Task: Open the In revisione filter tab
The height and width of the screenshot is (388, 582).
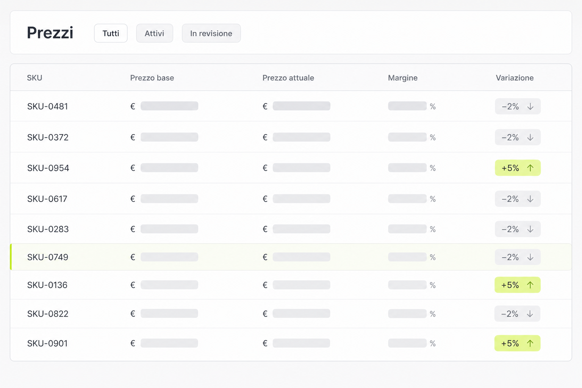Action: pos(211,33)
